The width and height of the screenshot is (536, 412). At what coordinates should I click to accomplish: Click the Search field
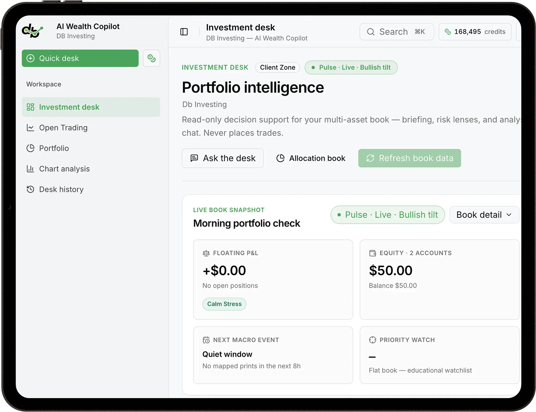click(397, 32)
